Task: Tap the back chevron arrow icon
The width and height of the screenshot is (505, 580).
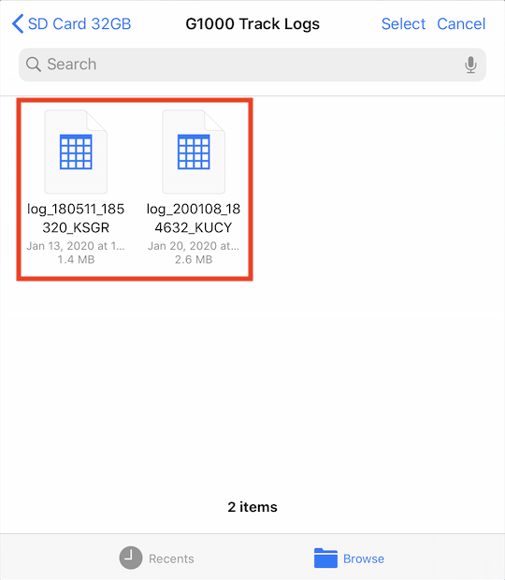Action: pos(18,24)
